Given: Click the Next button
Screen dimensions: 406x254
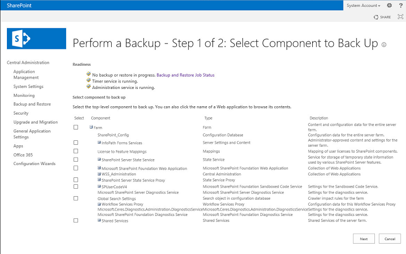Looking at the screenshot, I should [x=364, y=239].
